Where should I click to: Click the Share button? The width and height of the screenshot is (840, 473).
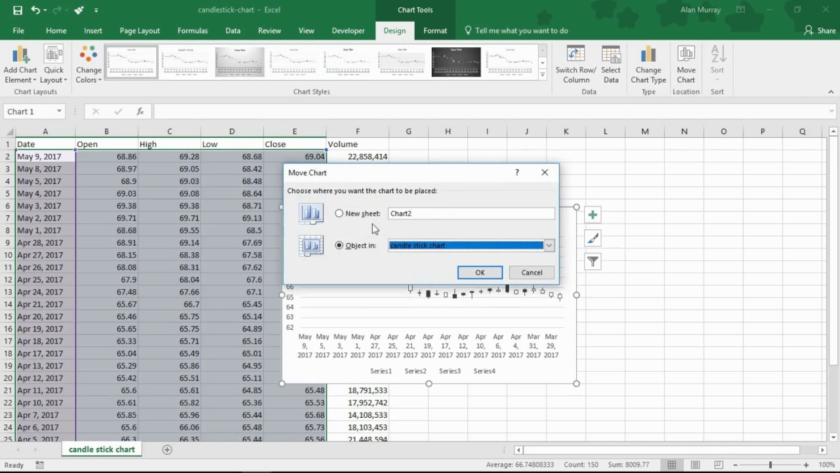[820, 30]
